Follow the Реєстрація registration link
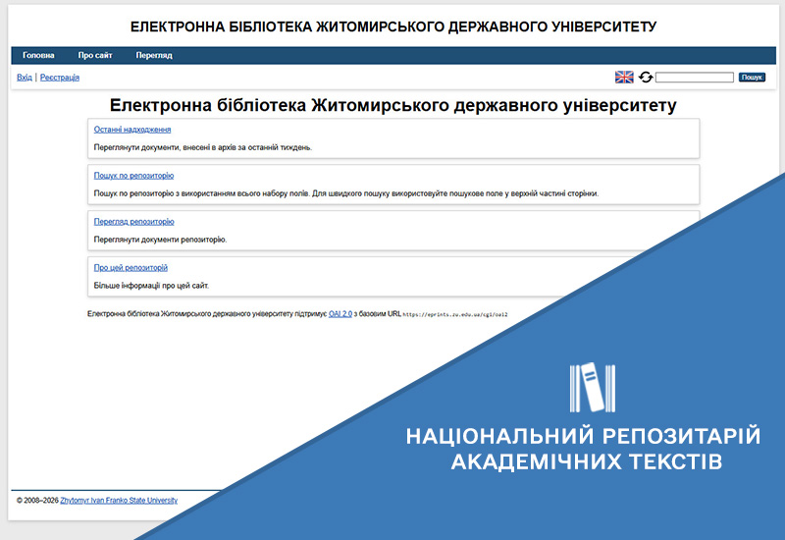The height and width of the screenshot is (540, 785). tap(60, 78)
